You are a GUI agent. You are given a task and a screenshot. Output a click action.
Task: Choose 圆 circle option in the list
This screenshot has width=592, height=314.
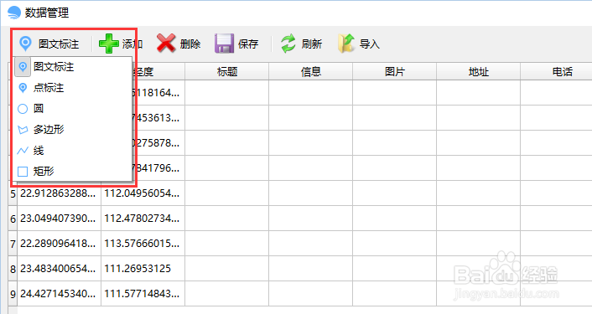tap(73, 109)
